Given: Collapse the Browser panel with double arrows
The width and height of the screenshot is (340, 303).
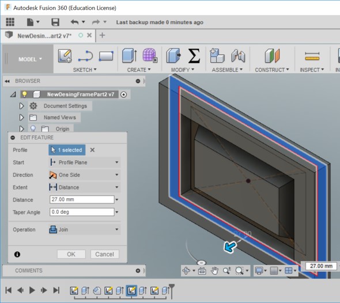Looking at the screenshot, I should (7, 81).
